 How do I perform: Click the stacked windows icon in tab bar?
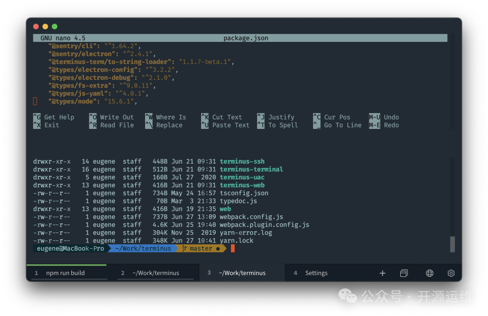tap(404, 273)
